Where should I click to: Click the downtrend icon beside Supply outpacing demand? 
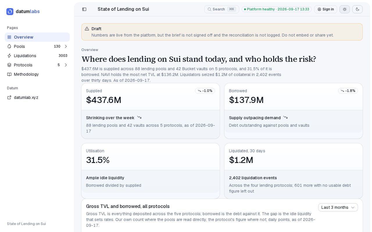pyautogui.click(x=285, y=117)
